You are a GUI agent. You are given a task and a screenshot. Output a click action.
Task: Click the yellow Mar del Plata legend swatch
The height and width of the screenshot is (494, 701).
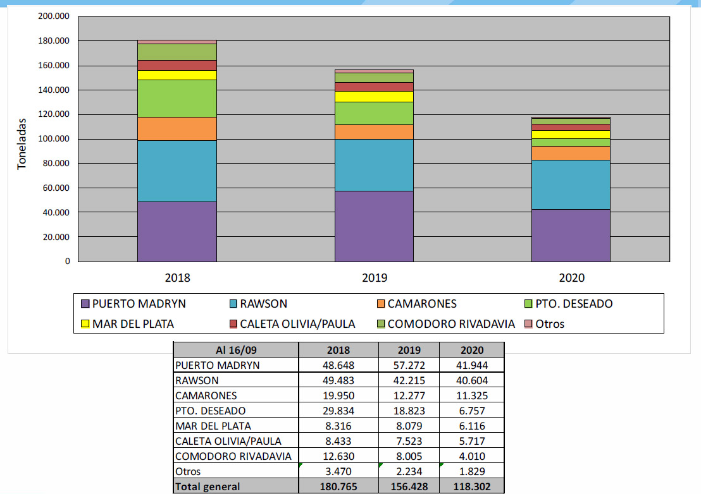click(85, 324)
